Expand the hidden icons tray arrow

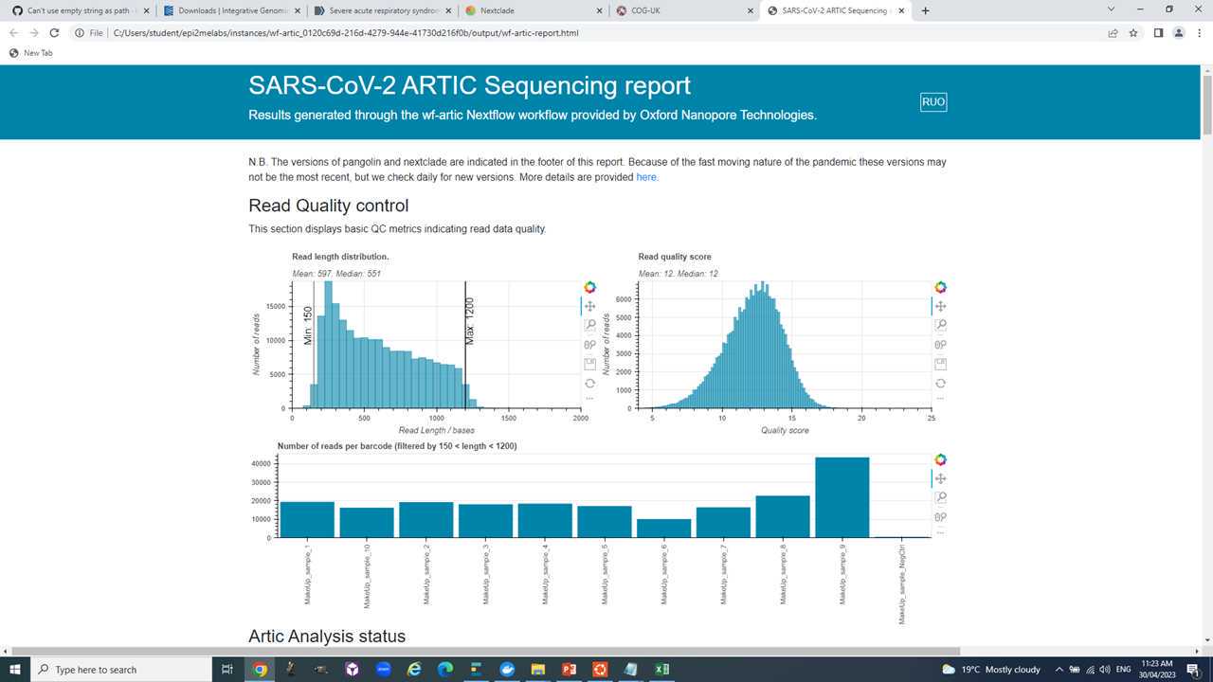(x=1059, y=670)
